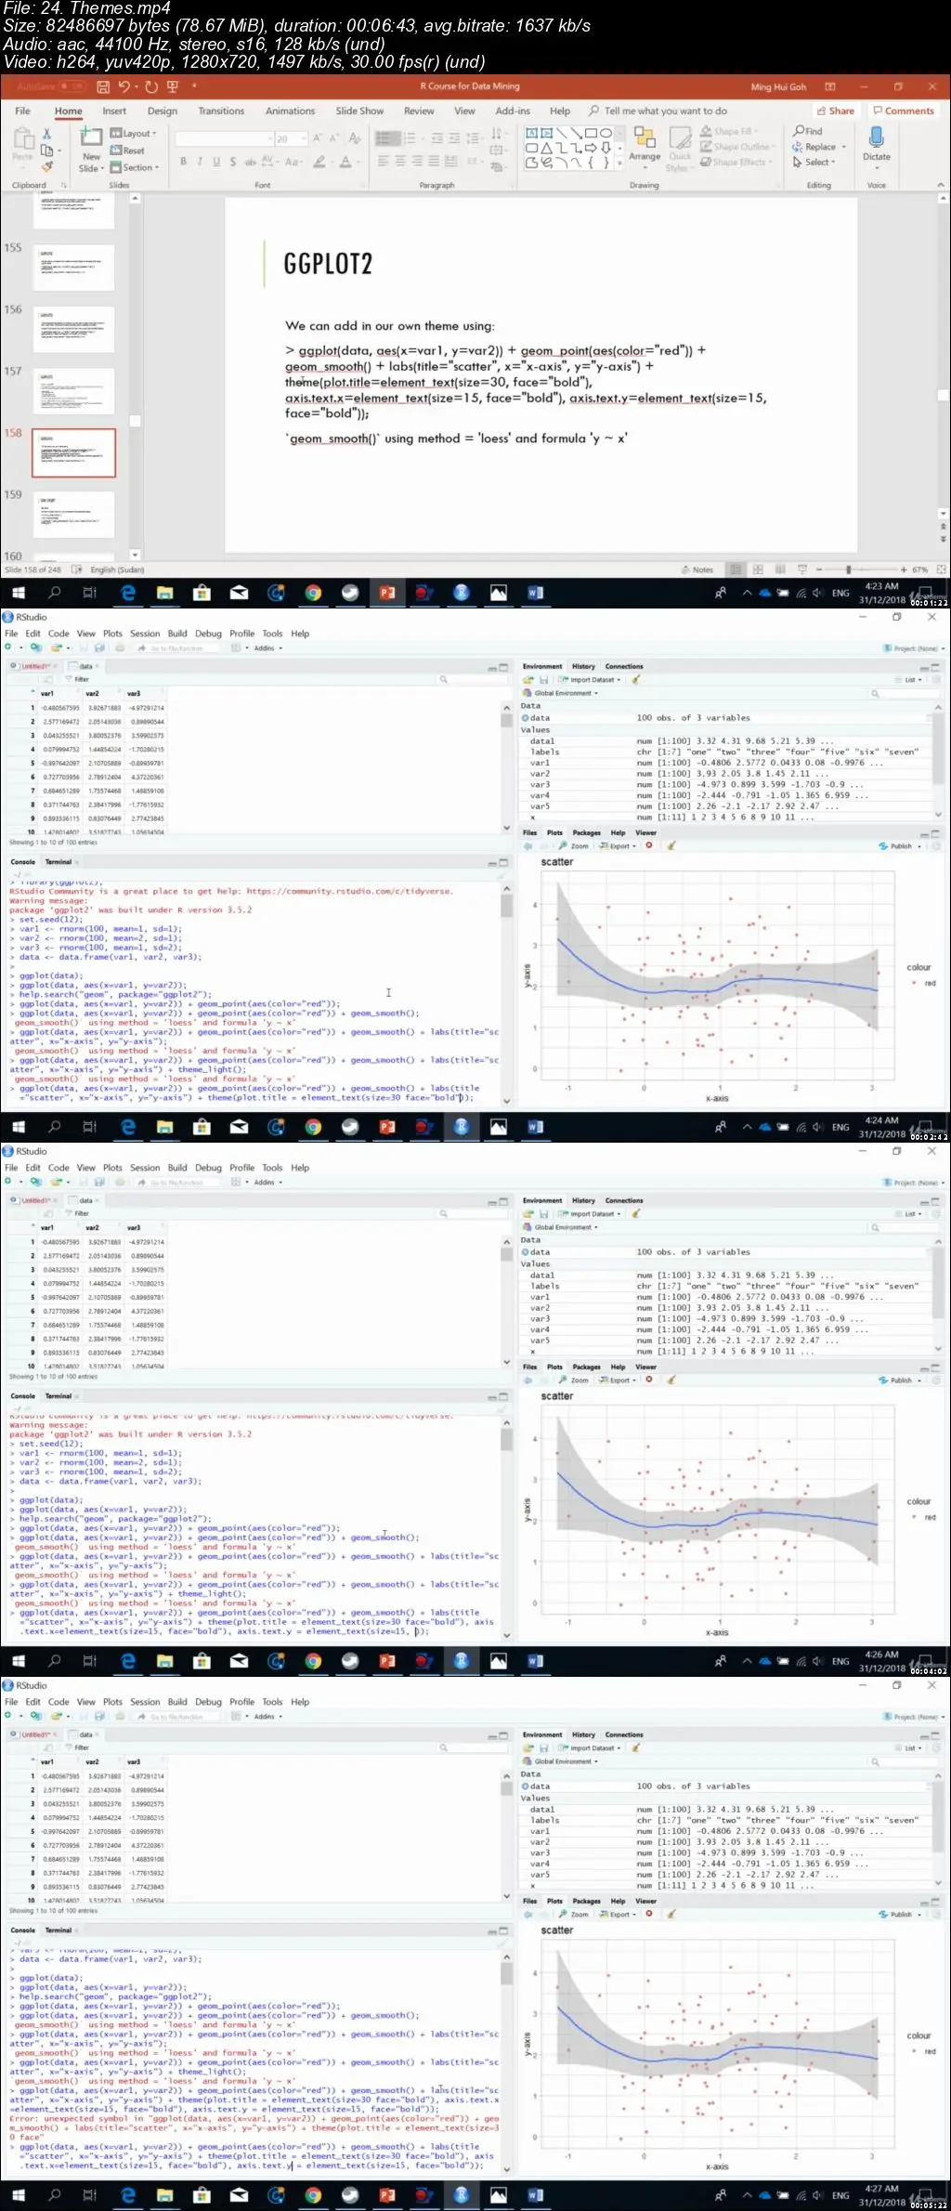Screen dimensions: 951x2211
Task: Open Word from the 4:23 AM taskbar
Action: coord(535,593)
